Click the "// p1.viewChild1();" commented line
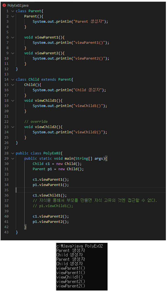This screenshot has height=293, width=167. click(x=53, y=206)
